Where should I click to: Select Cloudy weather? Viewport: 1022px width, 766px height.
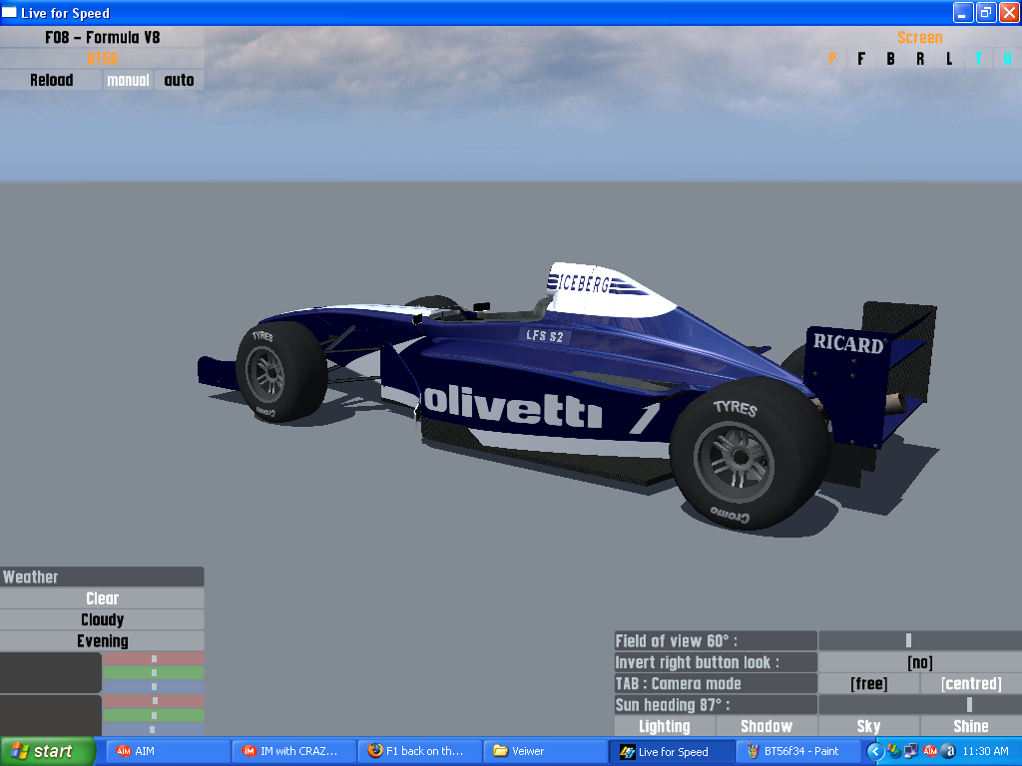(x=103, y=619)
